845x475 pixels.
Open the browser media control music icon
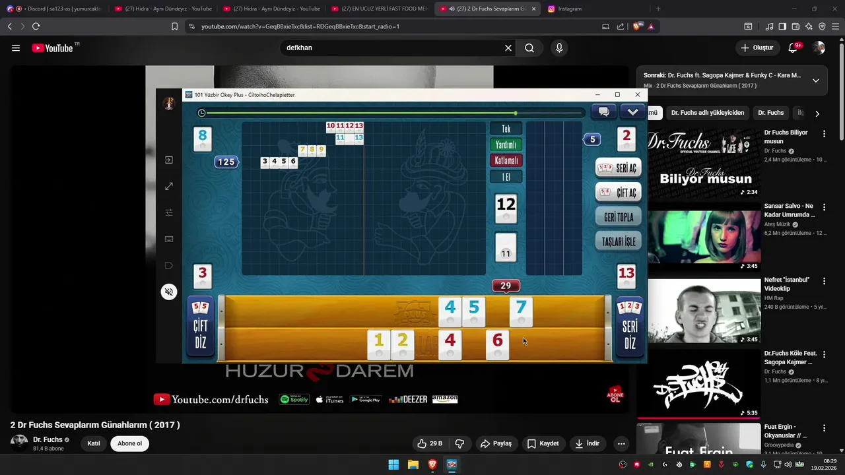[769, 26]
